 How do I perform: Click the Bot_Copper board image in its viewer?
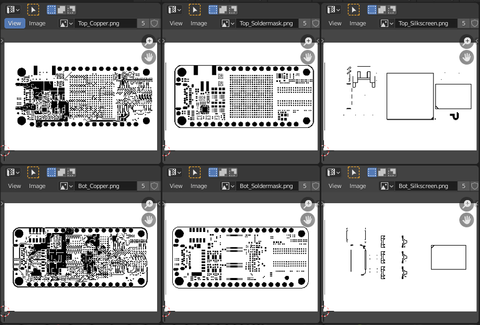pos(80,257)
